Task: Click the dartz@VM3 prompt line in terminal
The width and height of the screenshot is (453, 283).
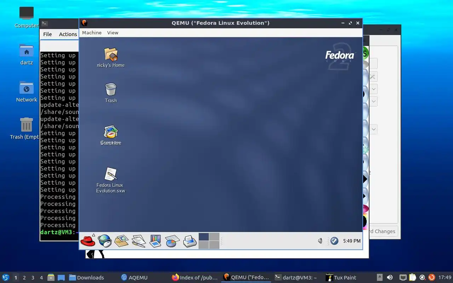Action: (x=59, y=232)
